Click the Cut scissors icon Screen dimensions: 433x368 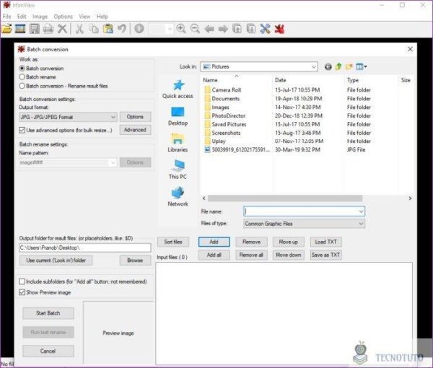(80, 29)
